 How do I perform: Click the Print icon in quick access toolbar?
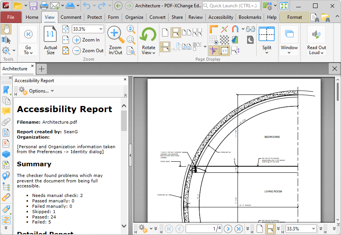coord(44,6)
